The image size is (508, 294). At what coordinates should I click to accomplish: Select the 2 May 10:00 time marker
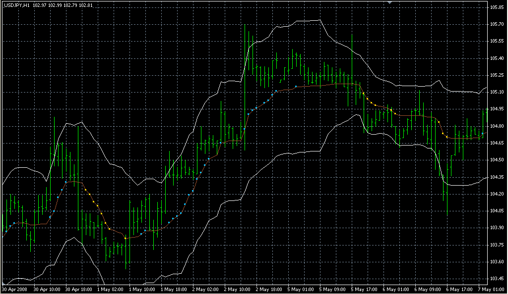[x=237, y=289]
